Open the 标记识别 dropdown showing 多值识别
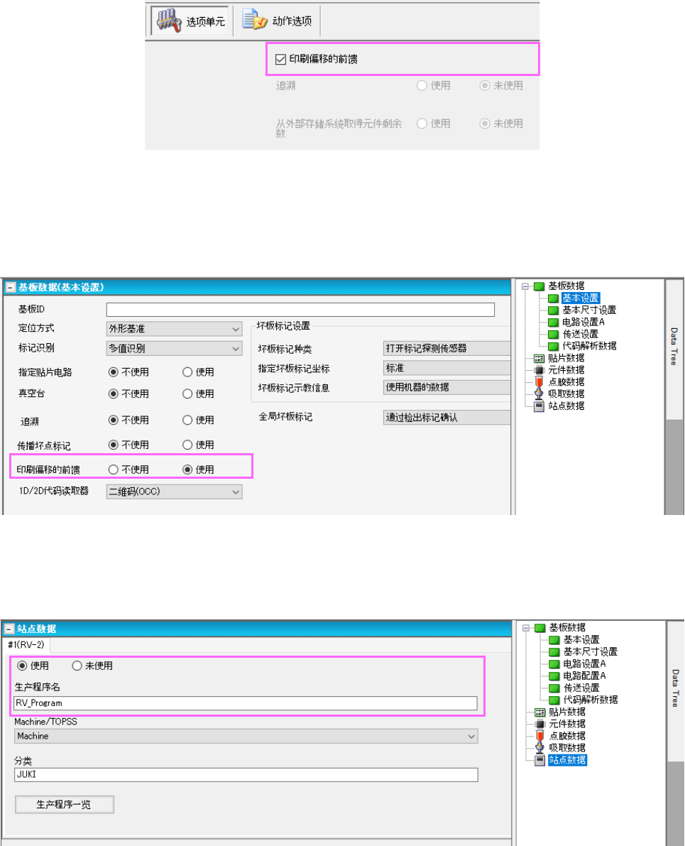 174,349
